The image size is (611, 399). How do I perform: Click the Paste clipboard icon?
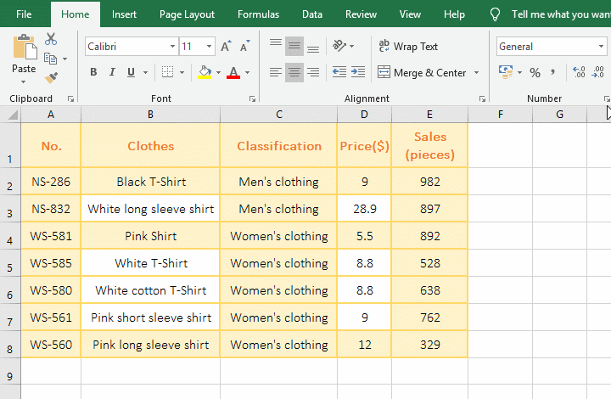24,48
